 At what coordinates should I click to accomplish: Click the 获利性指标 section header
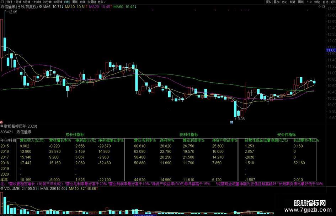pyautogui.click(x=188, y=134)
